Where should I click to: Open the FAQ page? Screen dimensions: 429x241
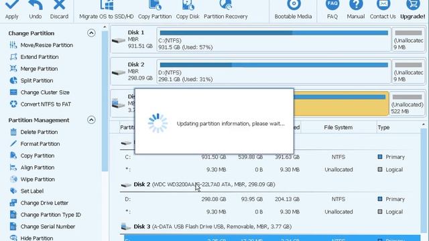332,10
